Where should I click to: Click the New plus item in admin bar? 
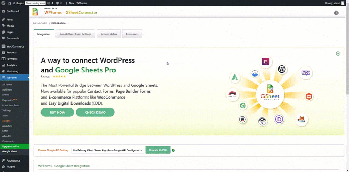[69, 3]
